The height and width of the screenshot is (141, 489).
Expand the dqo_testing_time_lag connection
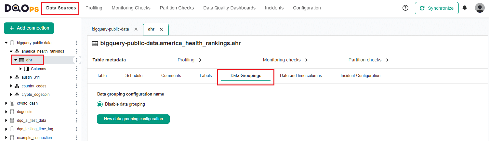(6, 129)
